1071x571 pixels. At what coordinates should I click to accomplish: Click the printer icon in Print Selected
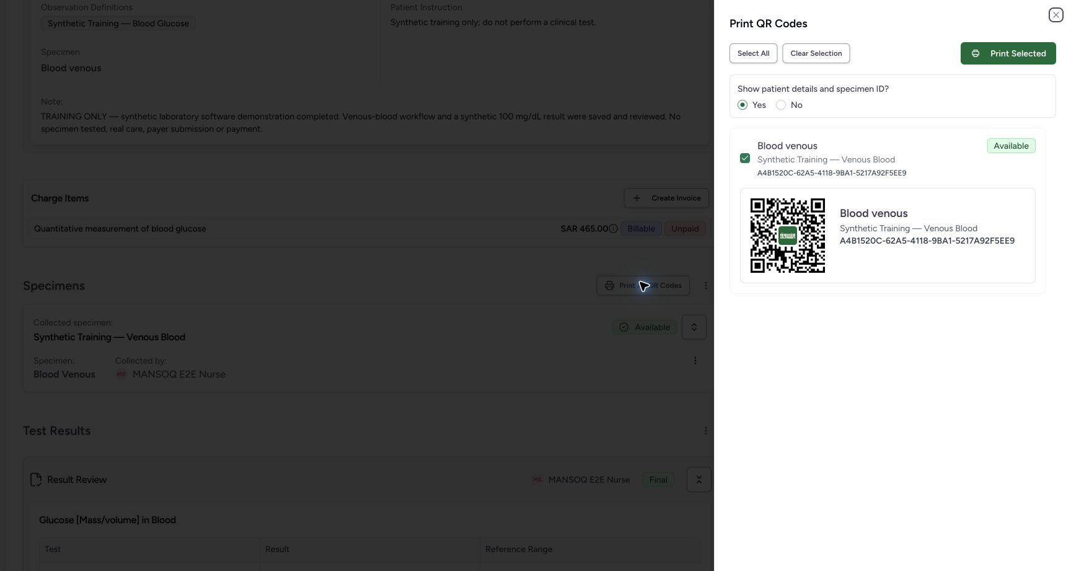pos(976,53)
